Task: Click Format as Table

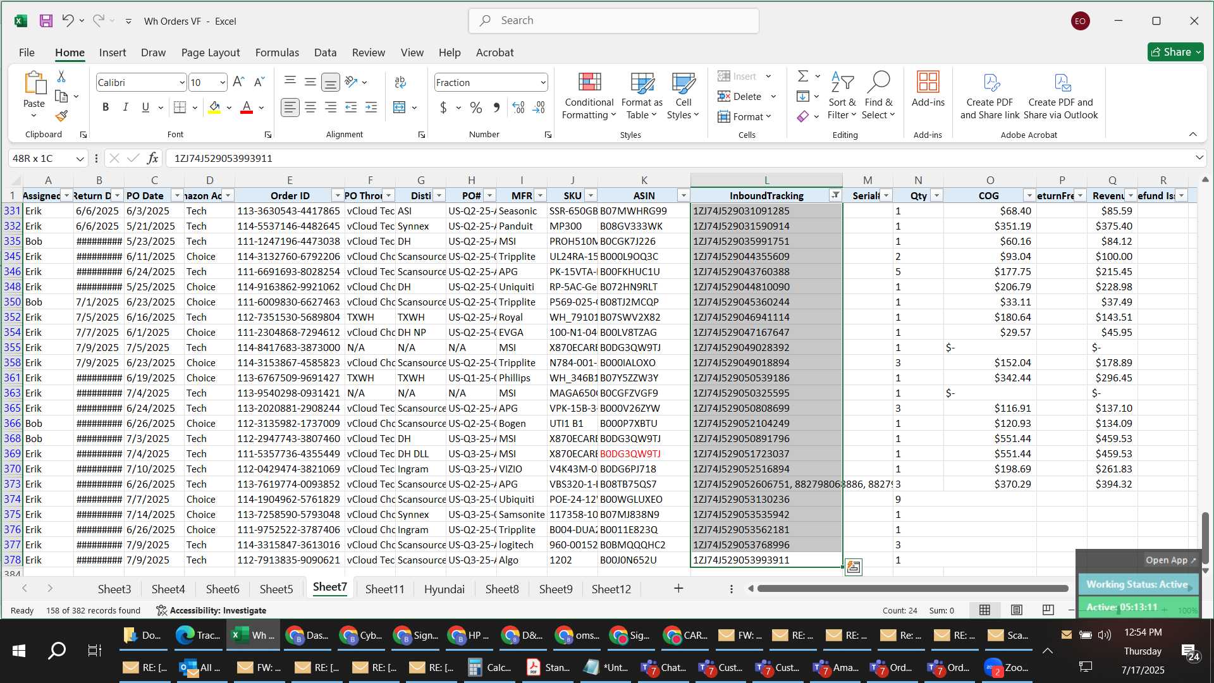Action: tap(642, 95)
